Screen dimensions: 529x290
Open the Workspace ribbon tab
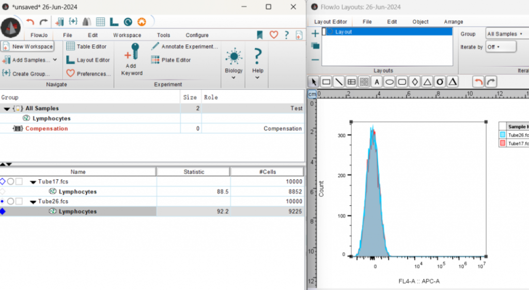(127, 35)
